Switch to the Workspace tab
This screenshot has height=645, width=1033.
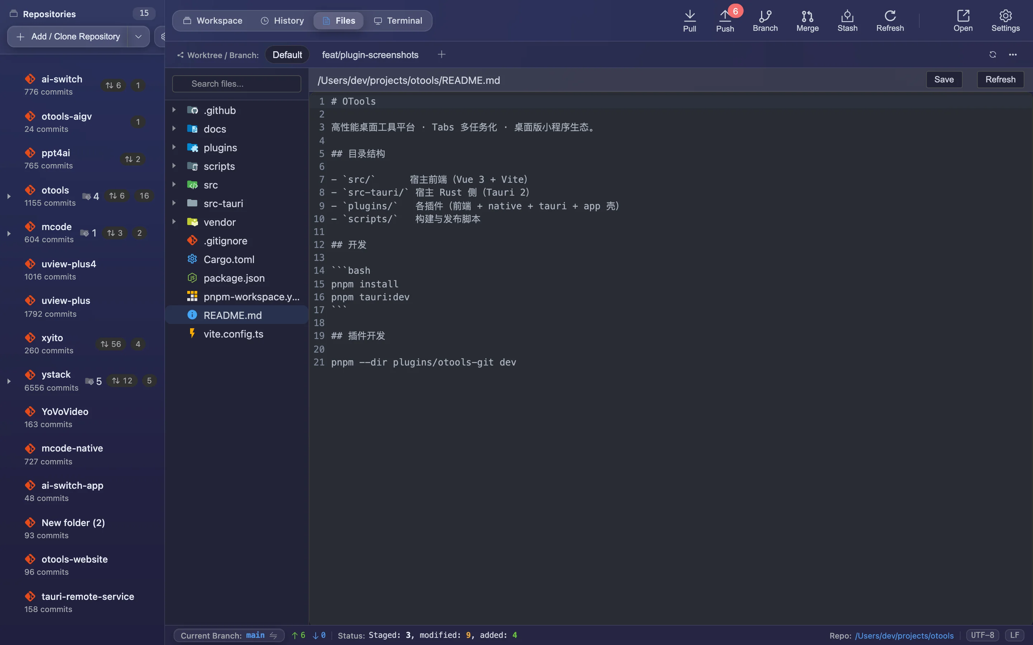click(212, 20)
